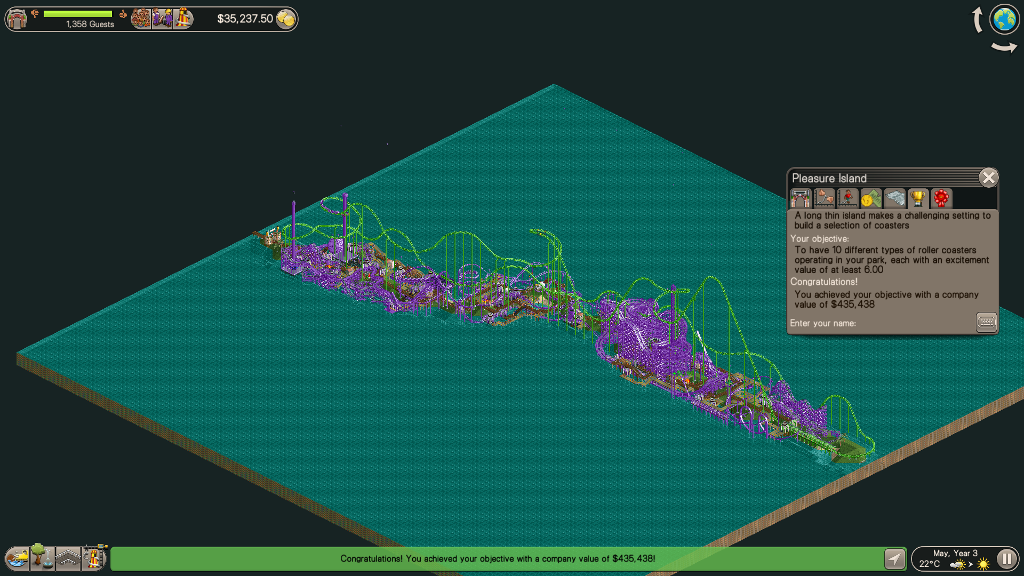Click the globe map icon
1024x576 pixels.
coord(1004,19)
